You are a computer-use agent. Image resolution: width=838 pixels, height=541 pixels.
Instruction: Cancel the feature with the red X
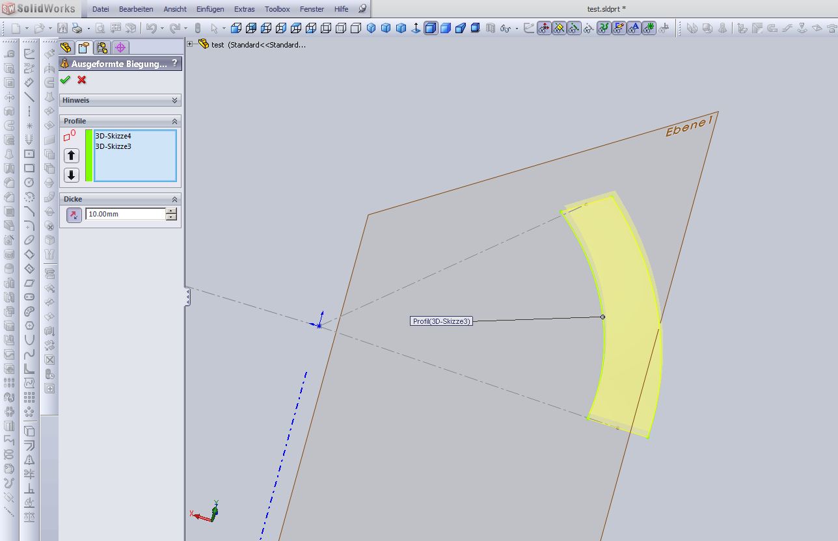point(81,80)
